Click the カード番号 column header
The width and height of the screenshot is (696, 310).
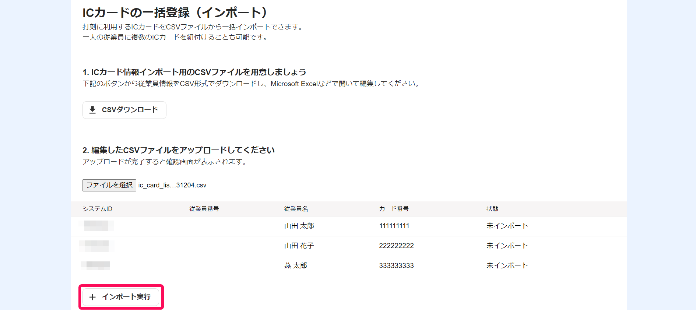(394, 209)
